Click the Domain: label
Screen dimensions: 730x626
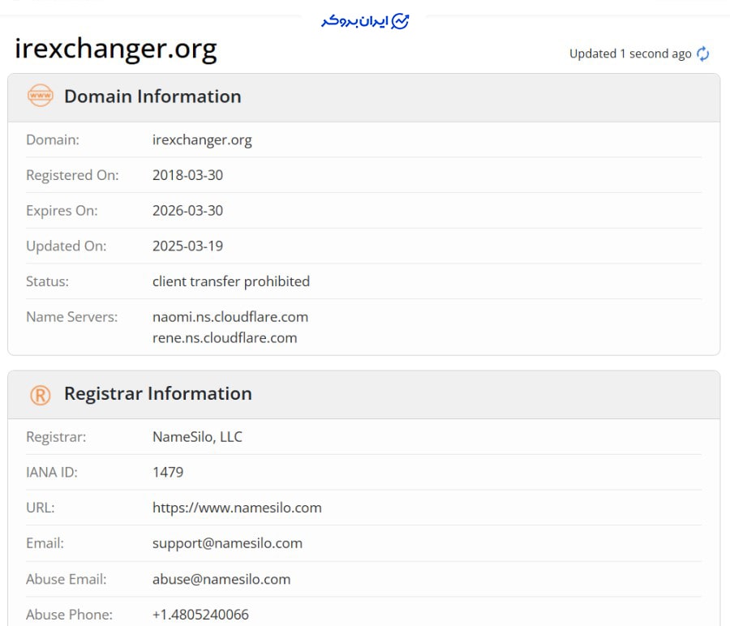pyautogui.click(x=53, y=140)
